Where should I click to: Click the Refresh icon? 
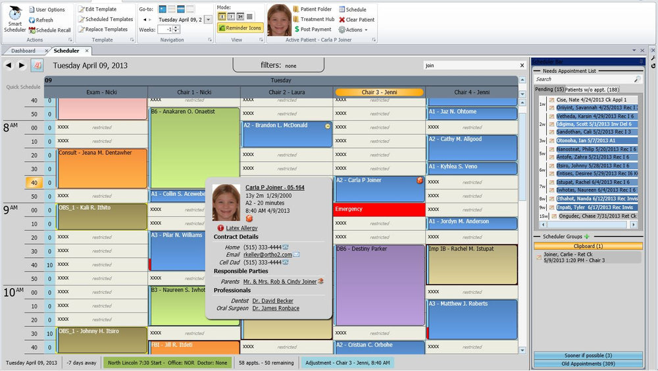(32, 20)
